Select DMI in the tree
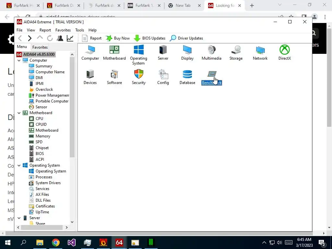The width and height of the screenshot is (332, 249). pos(36,78)
